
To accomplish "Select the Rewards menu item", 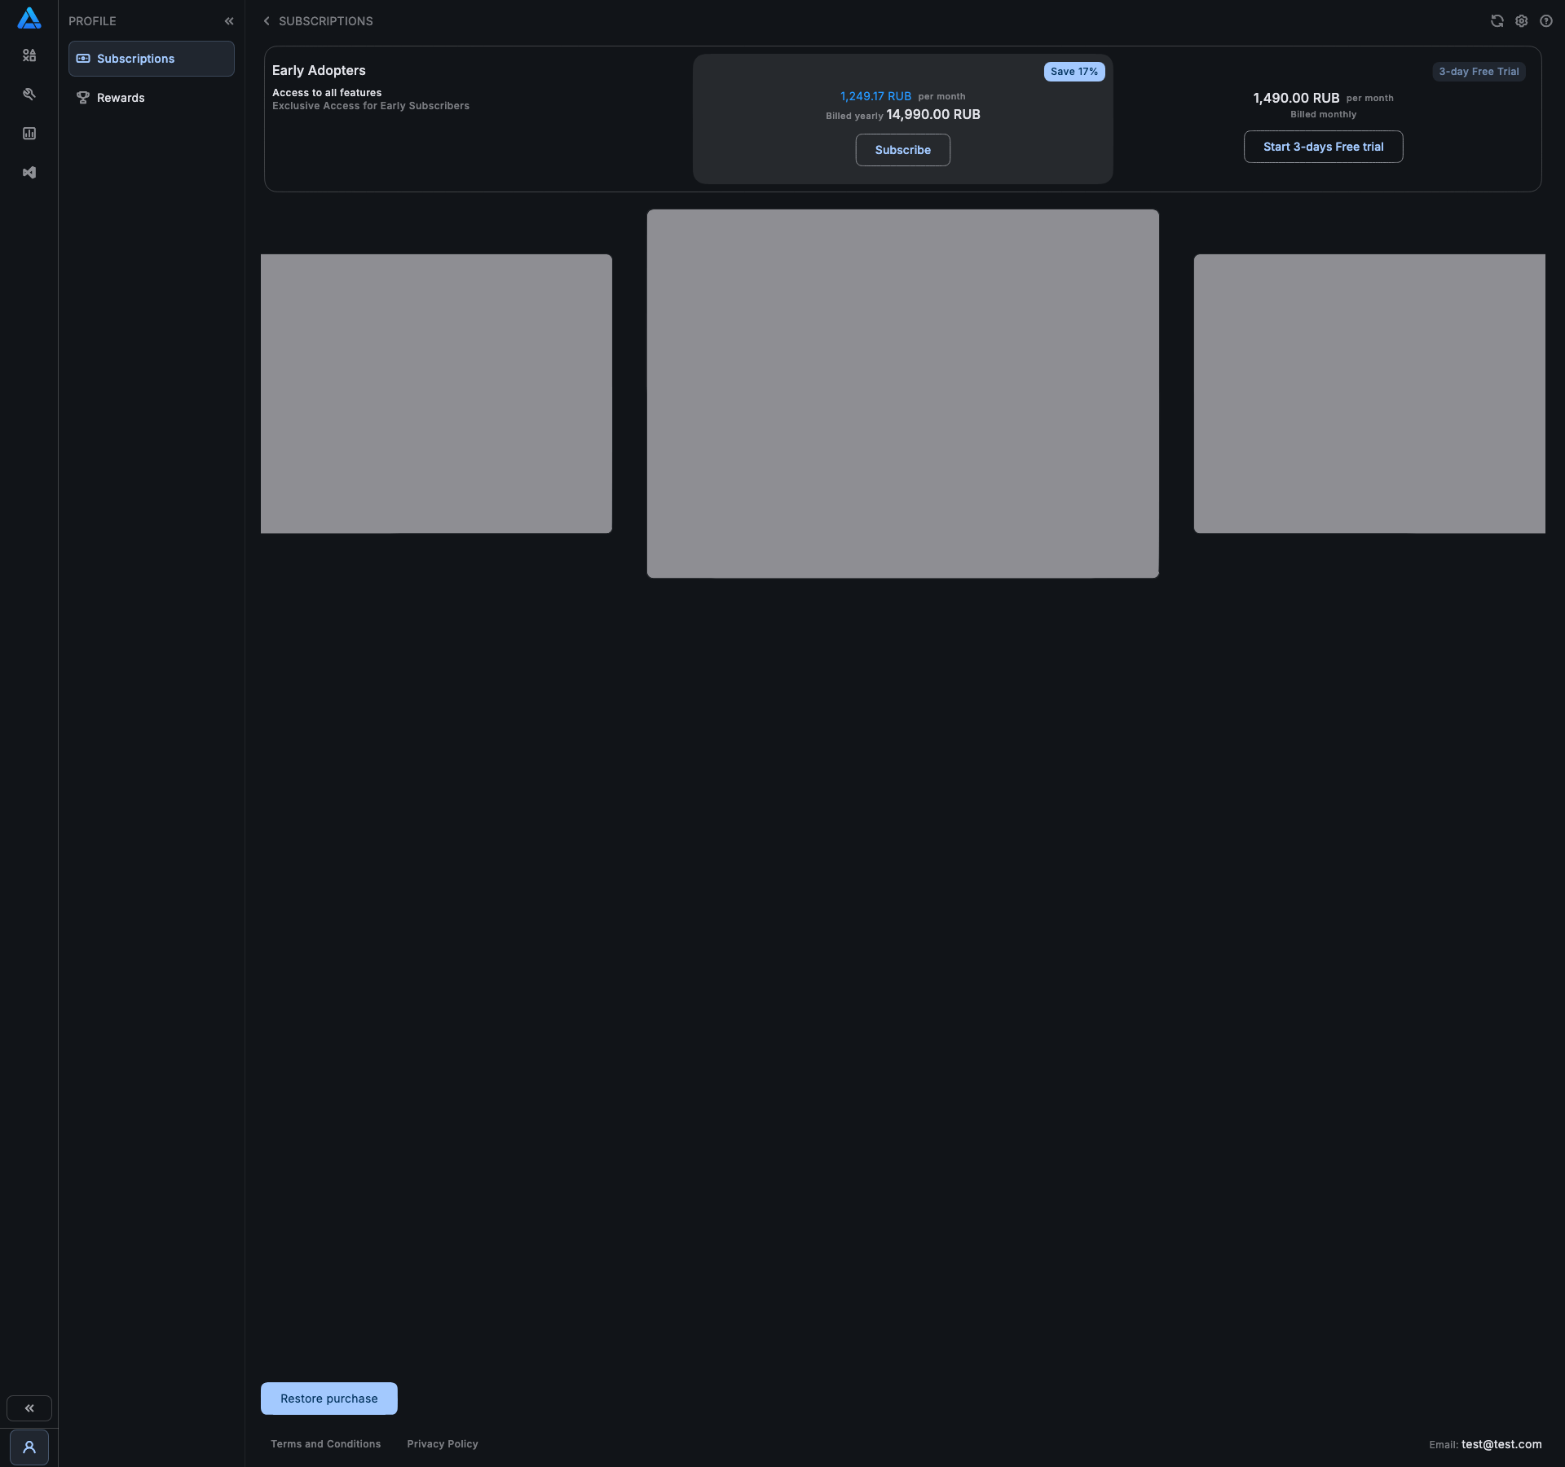I will tap(121, 98).
